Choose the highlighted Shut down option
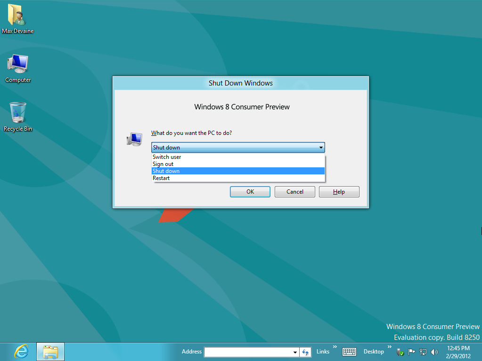 [x=238, y=171]
